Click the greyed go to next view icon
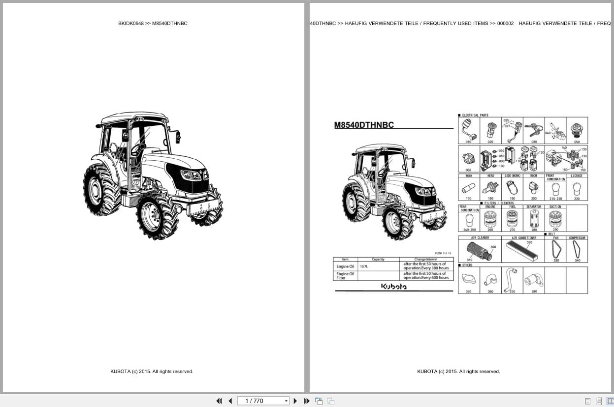This screenshot has height=407, width=614. click(330, 401)
